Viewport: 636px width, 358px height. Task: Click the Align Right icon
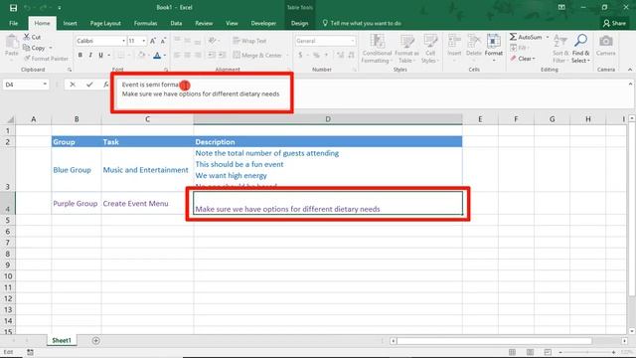pyautogui.click(x=198, y=56)
